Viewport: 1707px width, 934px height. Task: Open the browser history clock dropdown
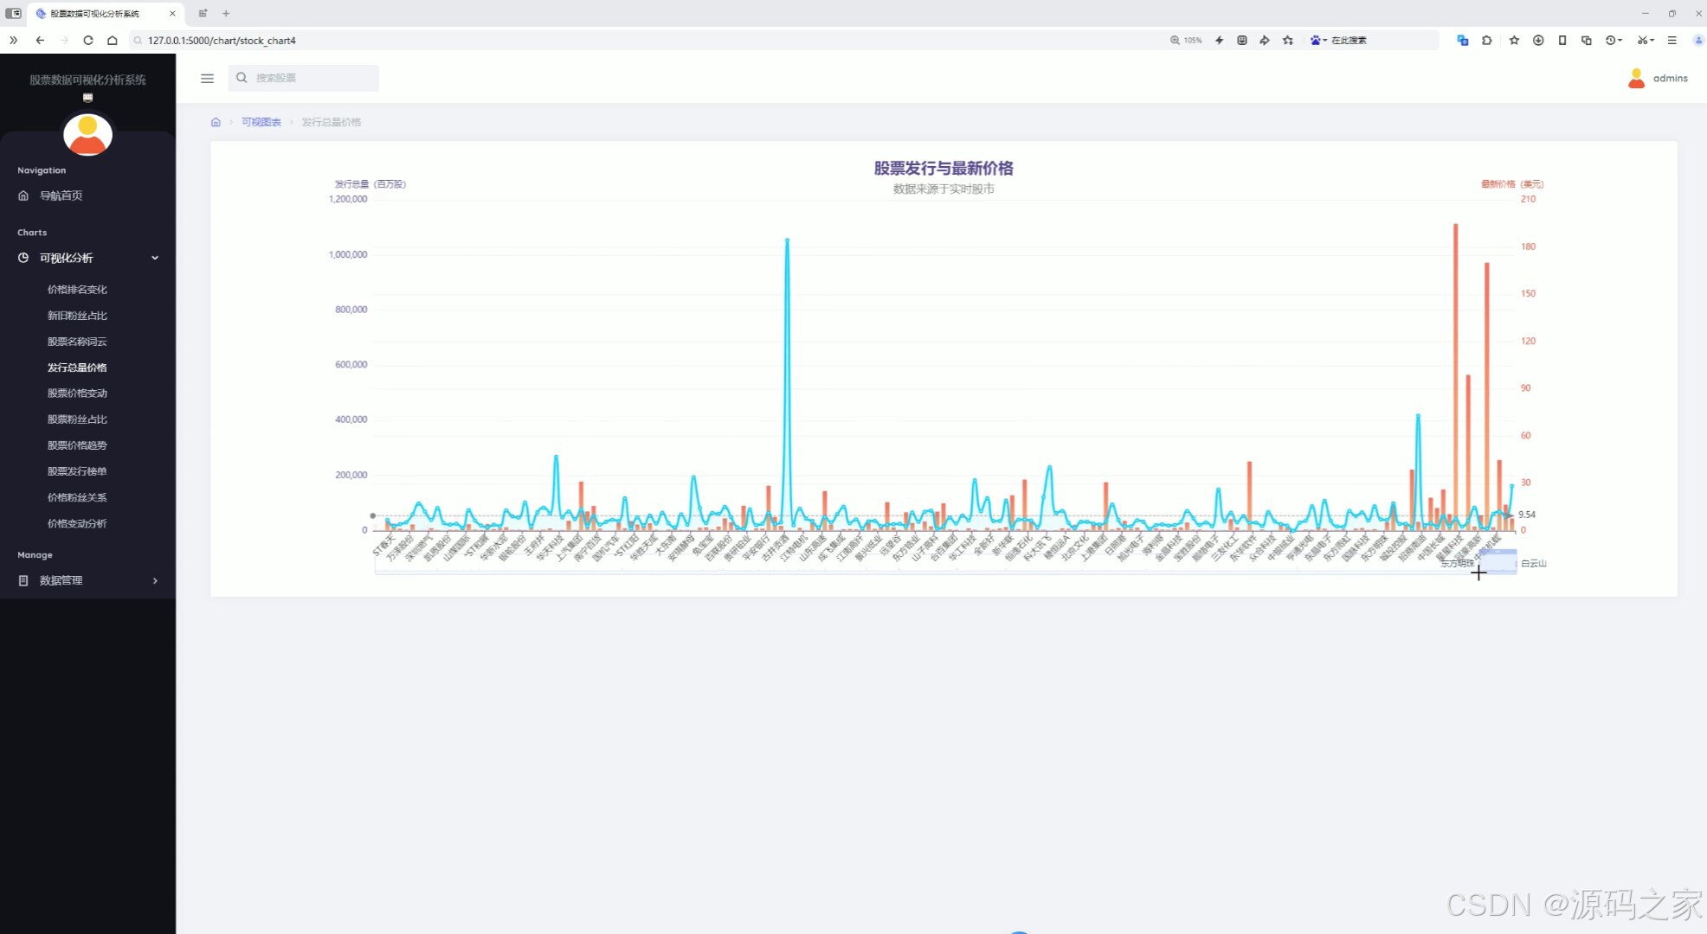1613,40
